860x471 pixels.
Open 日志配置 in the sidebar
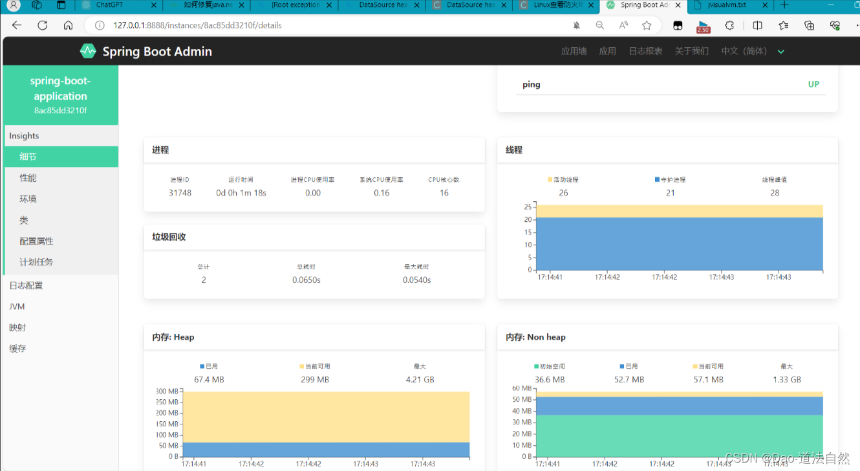tap(61, 285)
